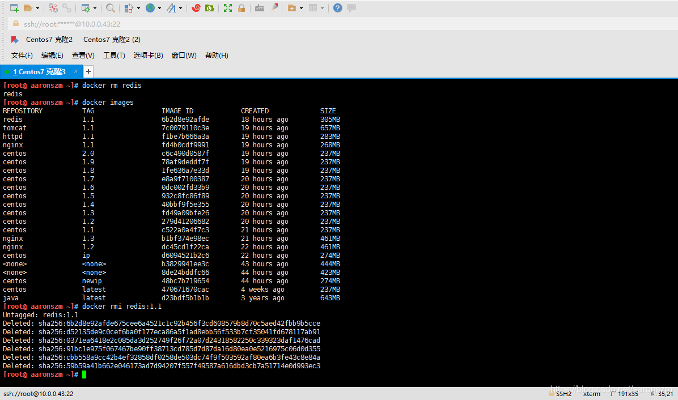
Task: Launch Xftp via red swirl icon
Action: click(x=196, y=8)
